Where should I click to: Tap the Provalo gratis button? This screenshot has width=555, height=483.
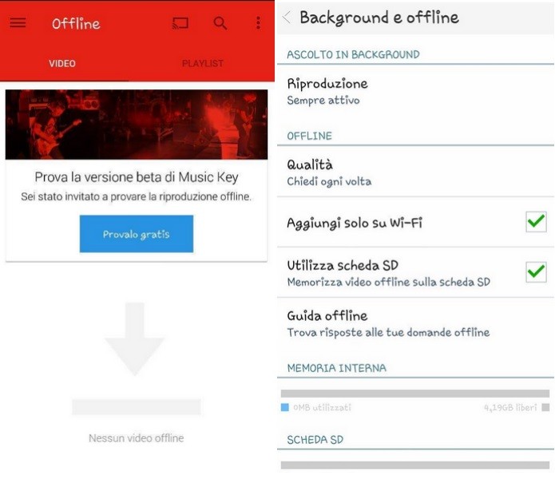[x=137, y=234]
